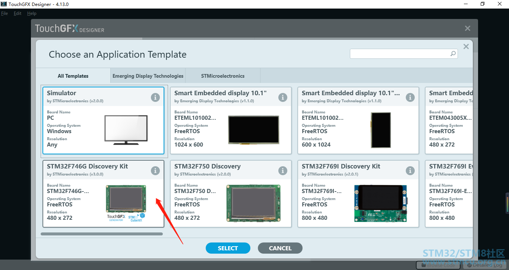Select the portrait 600 x 1024 display thumbnail
The width and height of the screenshot is (509, 270).
[x=381, y=130]
